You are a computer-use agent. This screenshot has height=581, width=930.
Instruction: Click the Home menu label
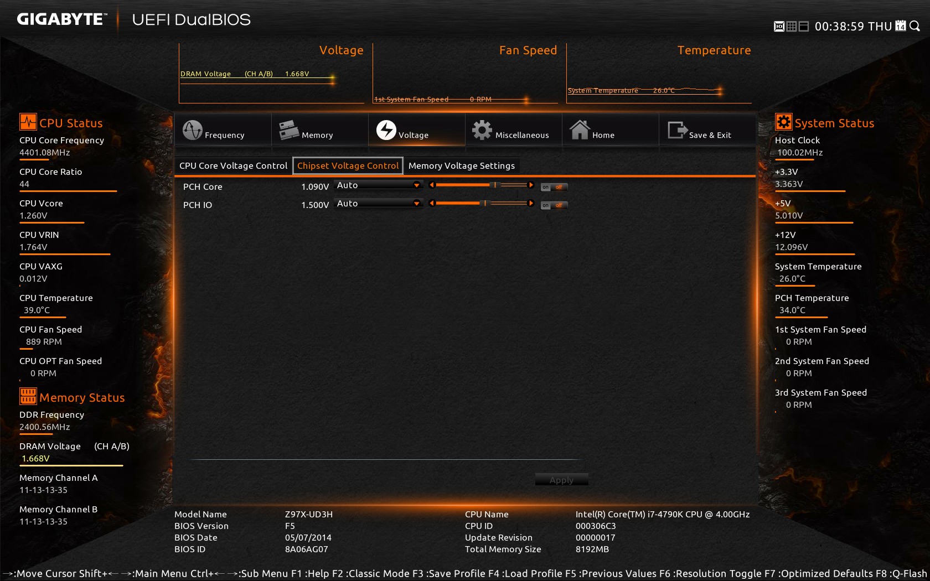coord(603,135)
